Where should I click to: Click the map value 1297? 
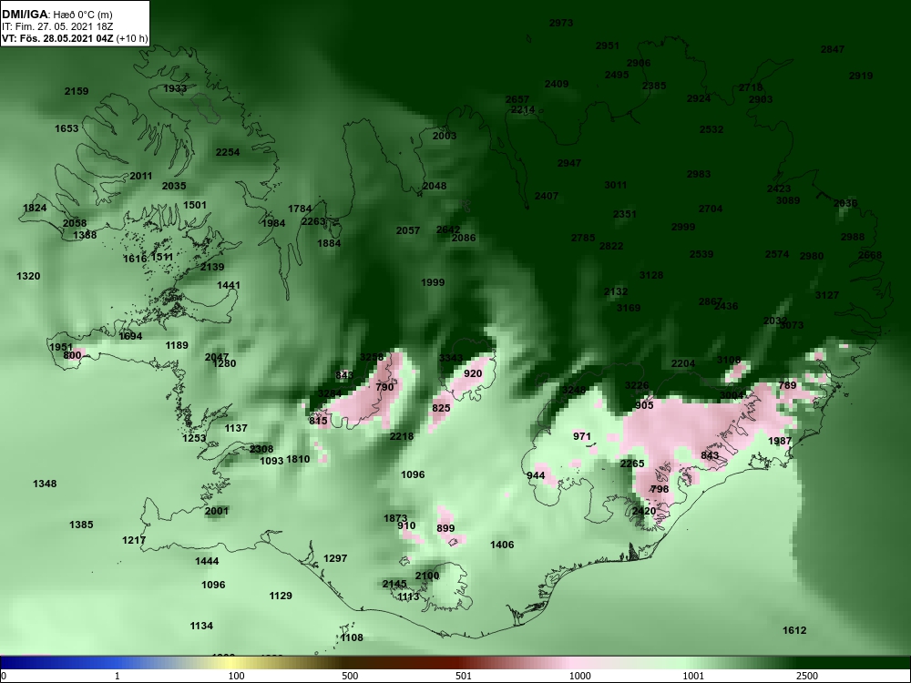pyautogui.click(x=335, y=558)
